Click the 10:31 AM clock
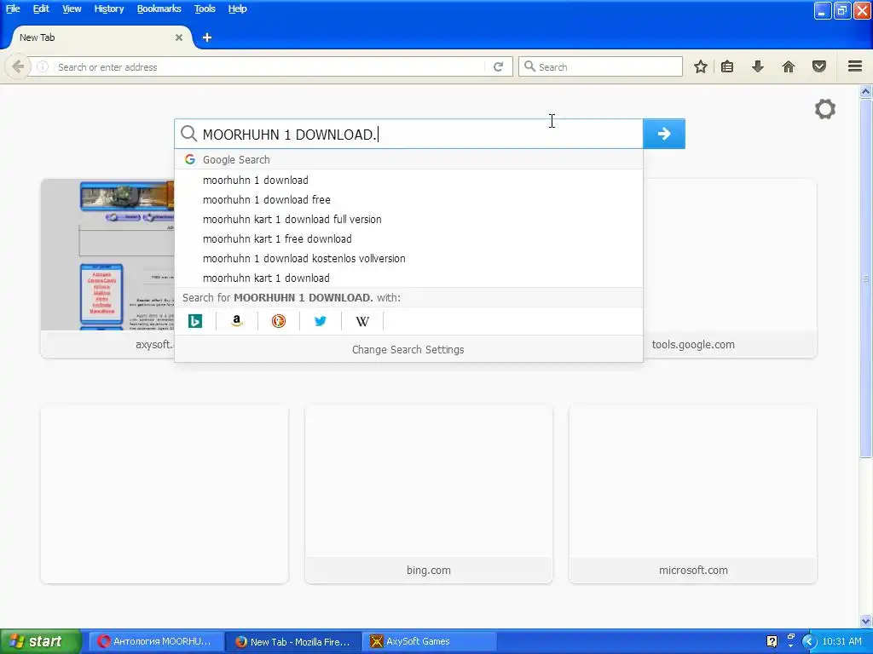 (x=841, y=641)
